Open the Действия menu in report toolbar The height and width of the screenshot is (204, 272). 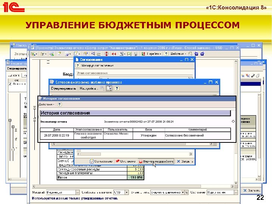[x=178, y=54]
